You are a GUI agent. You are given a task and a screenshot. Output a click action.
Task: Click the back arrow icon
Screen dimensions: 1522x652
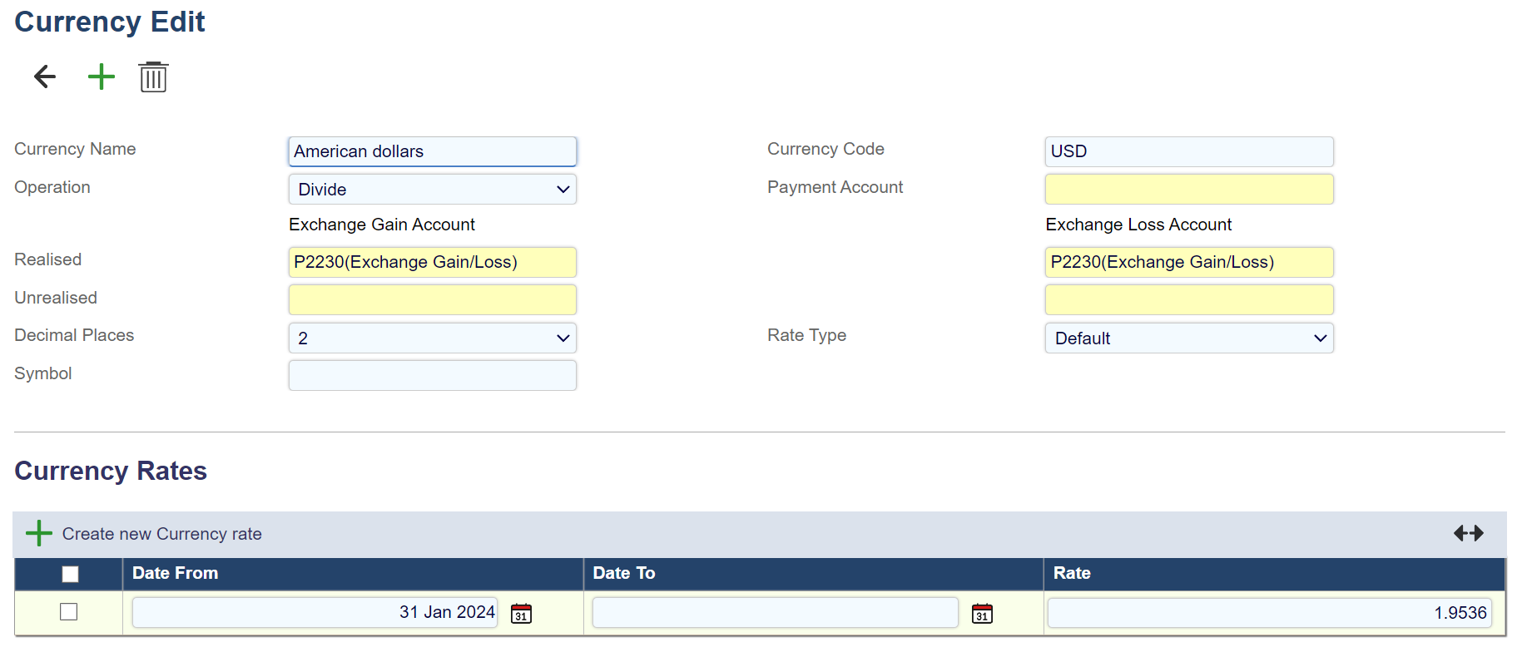click(x=45, y=77)
